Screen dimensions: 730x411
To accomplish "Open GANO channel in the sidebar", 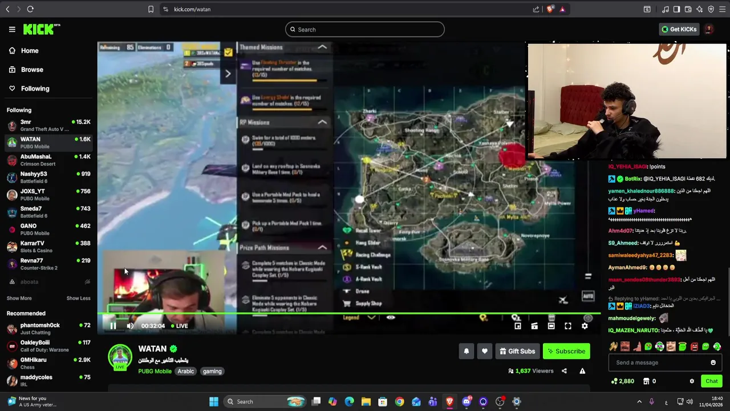I will point(48,229).
